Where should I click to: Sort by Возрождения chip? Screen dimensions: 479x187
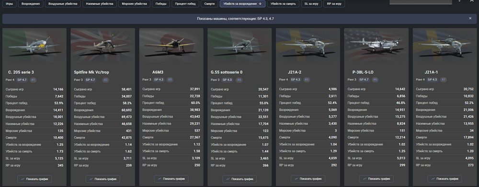point(31,4)
